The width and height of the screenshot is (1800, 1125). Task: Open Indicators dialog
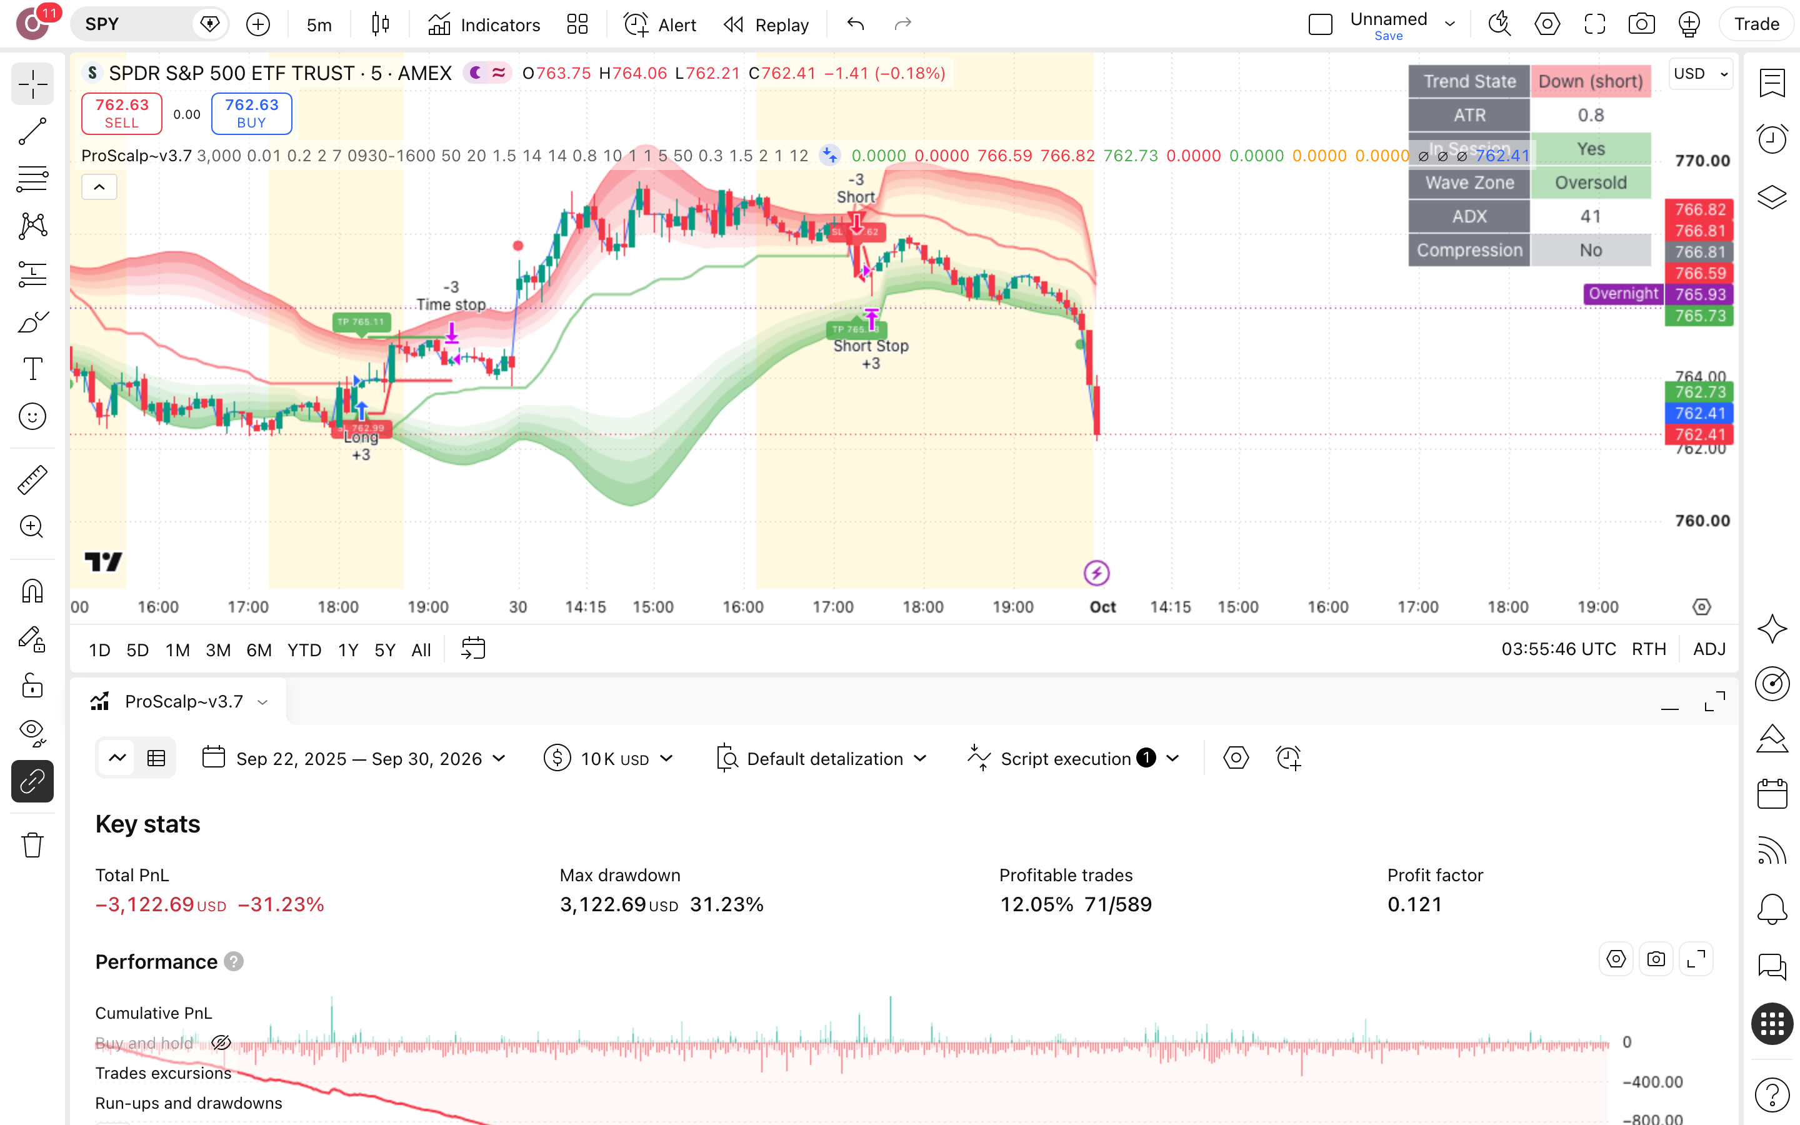coord(484,24)
